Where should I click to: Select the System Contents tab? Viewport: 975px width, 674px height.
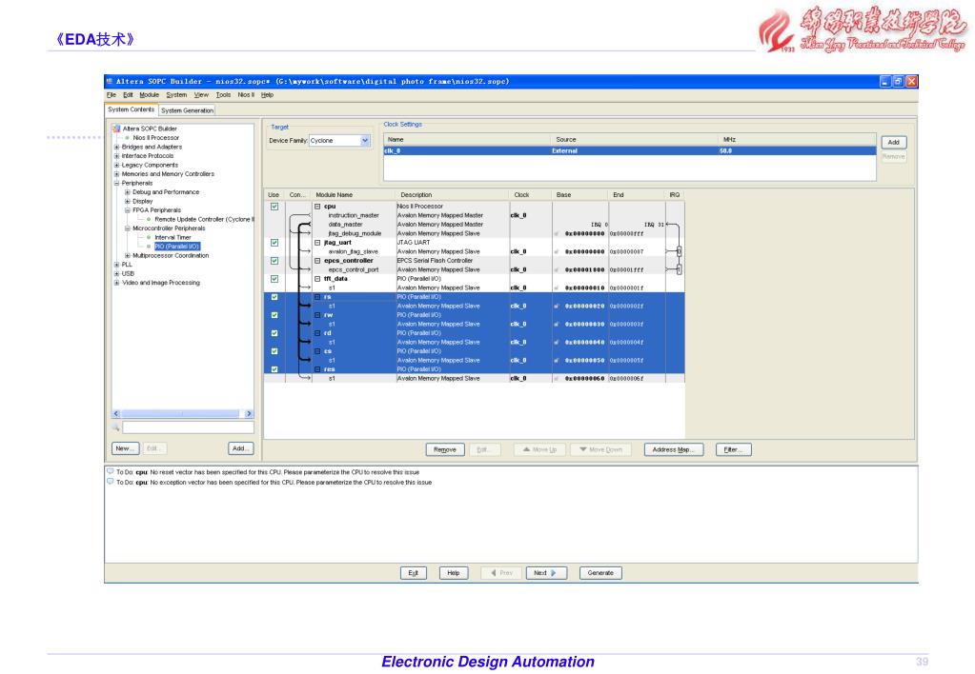click(x=132, y=109)
